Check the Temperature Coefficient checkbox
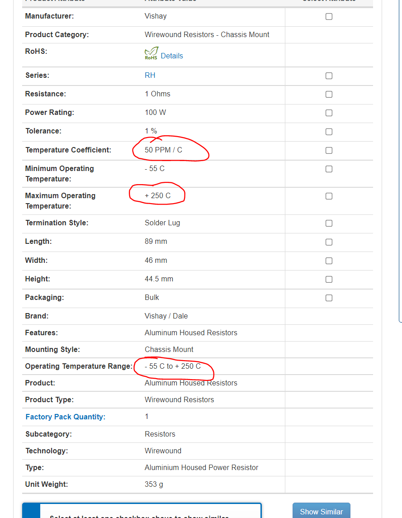Image resolution: width=402 pixels, height=518 pixels. (329, 150)
